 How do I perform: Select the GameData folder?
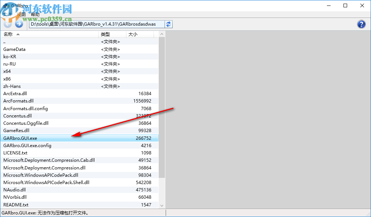pyautogui.click(x=79, y=49)
